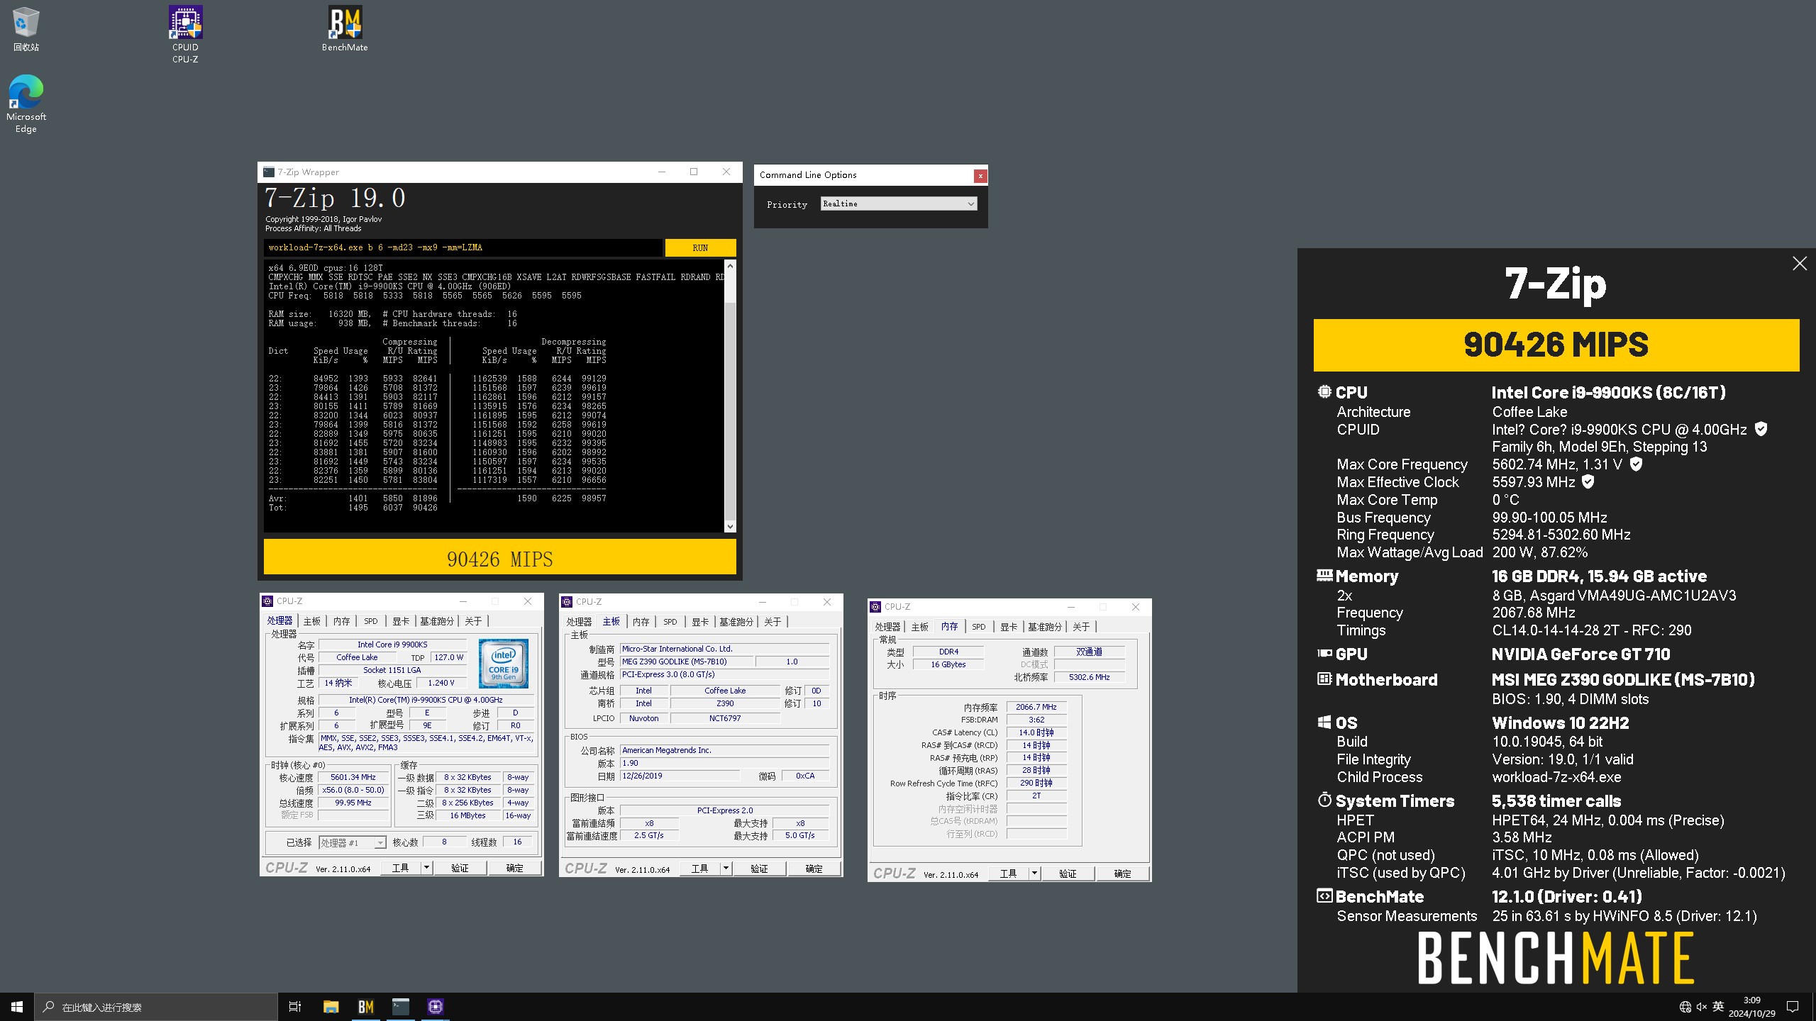
Task: Click the taskbar clock showing 3:09
Action: pos(1751,1006)
